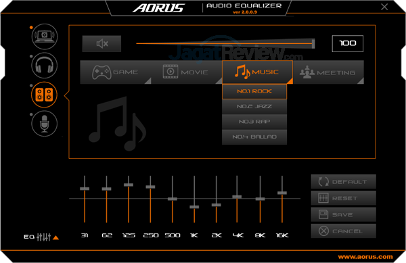
Task: Choose the NO.3 RAP preset
Action: (254, 122)
